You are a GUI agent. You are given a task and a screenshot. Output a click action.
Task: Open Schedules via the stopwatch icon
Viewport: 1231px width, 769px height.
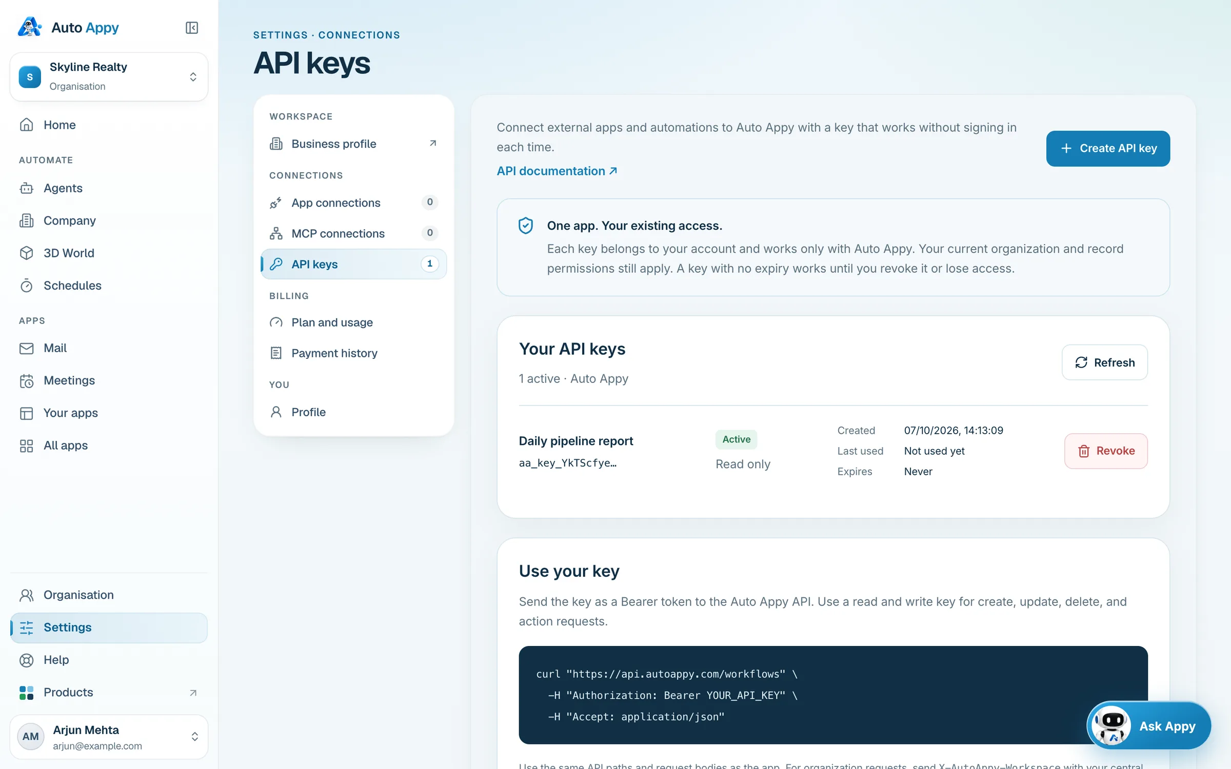27,286
